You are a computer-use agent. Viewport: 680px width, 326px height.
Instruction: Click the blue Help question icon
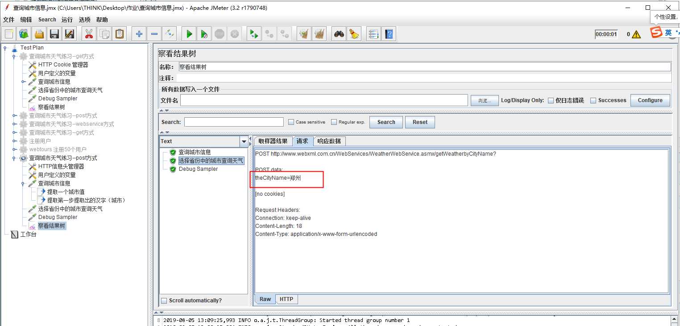(x=389, y=34)
